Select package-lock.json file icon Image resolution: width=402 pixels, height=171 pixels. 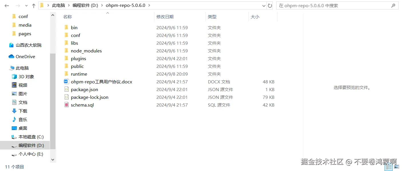tap(66, 97)
